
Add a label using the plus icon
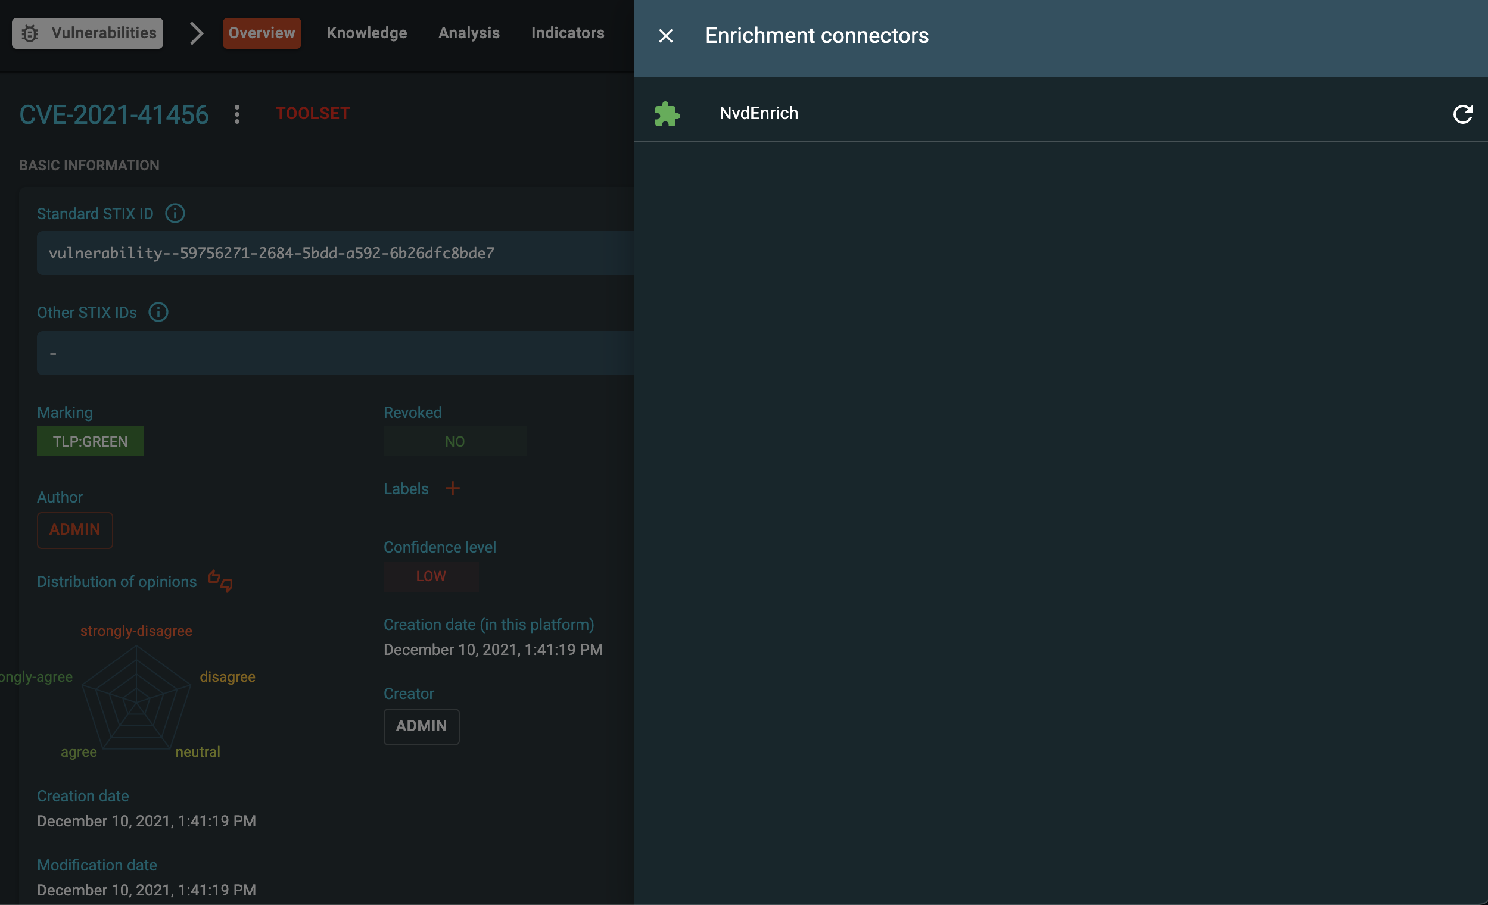pos(452,488)
